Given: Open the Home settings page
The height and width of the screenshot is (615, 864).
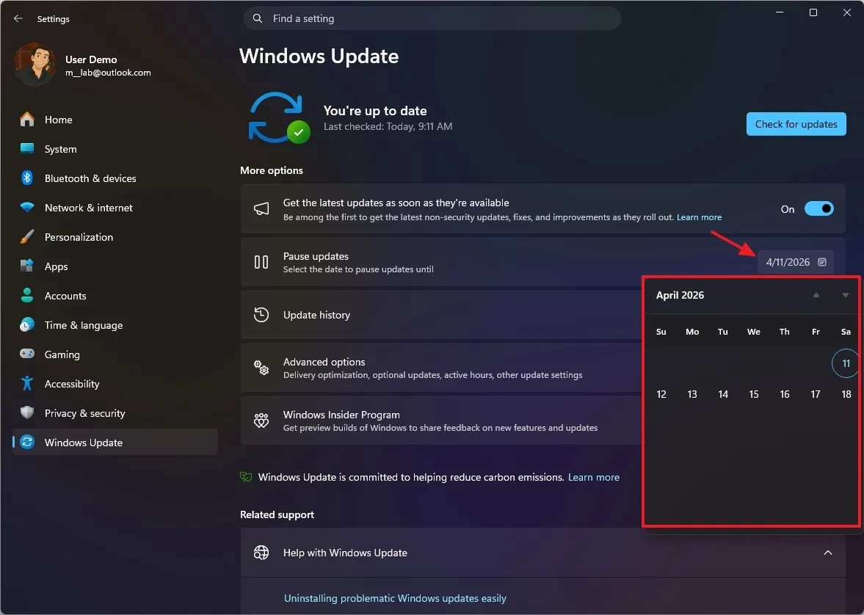Looking at the screenshot, I should pyautogui.click(x=116, y=120).
